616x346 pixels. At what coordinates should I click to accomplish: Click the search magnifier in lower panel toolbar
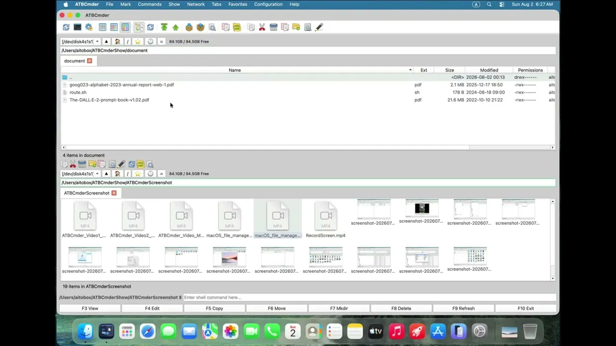(x=150, y=164)
